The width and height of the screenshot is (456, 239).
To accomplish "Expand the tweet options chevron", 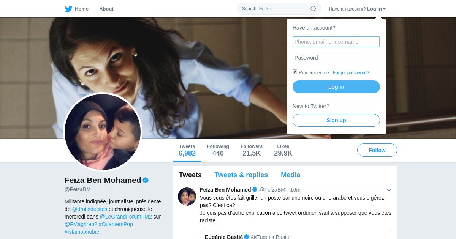I will 389,190.
